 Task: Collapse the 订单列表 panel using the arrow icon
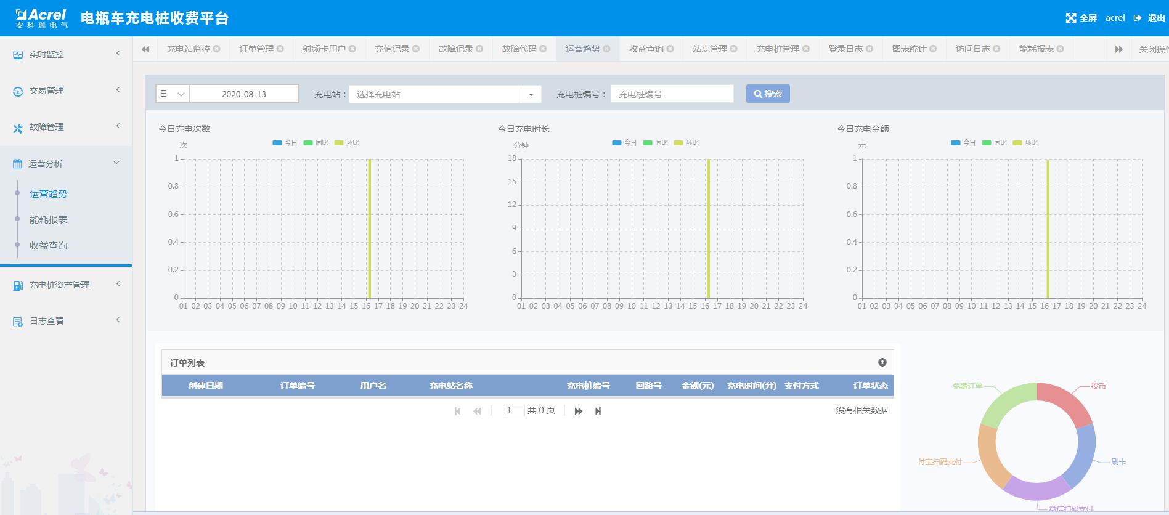(882, 362)
